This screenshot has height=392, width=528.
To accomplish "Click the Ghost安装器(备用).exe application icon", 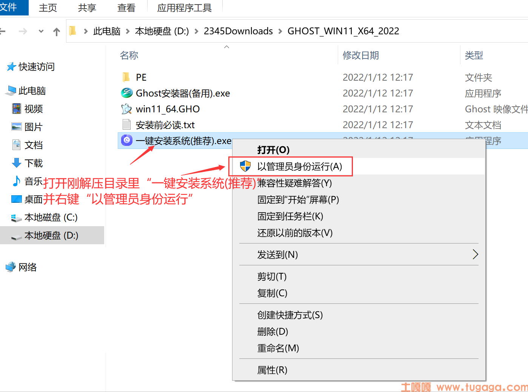I will [126, 93].
